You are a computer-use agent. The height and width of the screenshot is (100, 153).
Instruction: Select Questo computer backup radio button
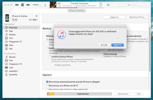tap(47, 48)
